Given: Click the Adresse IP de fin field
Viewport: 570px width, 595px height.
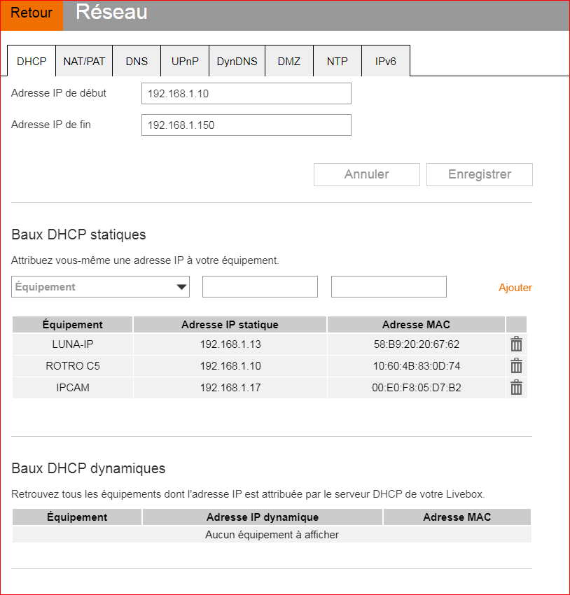Looking at the screenshot, I should (246, 125).
